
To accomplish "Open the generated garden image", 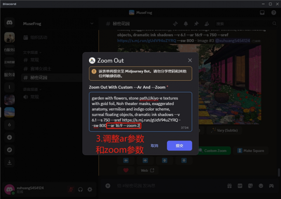I will pyautogui.click(x=230, y=85).
